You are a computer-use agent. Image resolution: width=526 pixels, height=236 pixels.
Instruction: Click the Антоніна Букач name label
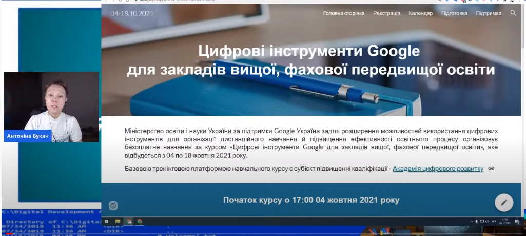(x=28, y=136)
